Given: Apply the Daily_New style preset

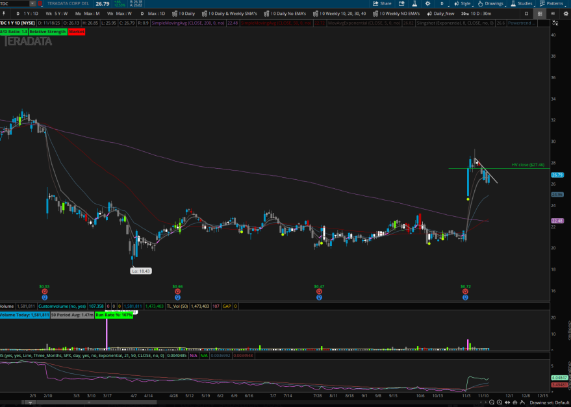Looking at the screenshot, I should [x=440, y=14].
